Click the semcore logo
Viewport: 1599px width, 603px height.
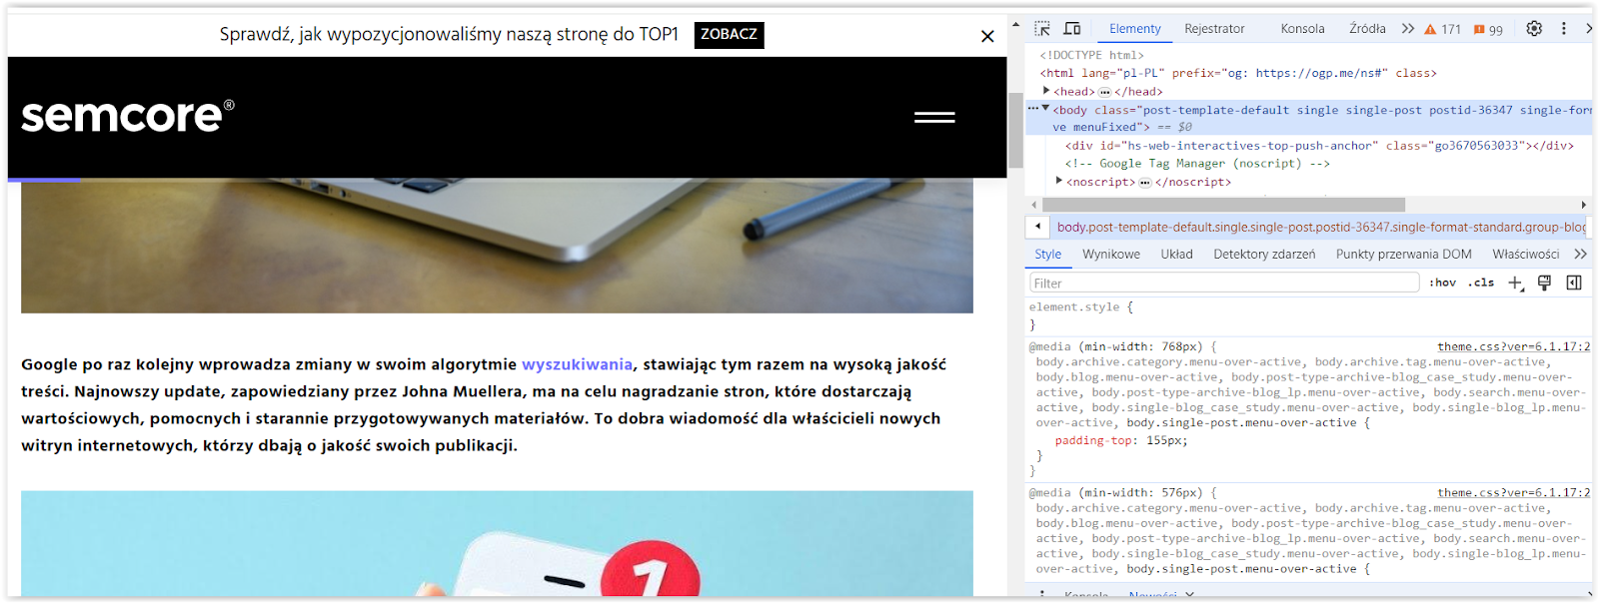[x=128, y=116]
